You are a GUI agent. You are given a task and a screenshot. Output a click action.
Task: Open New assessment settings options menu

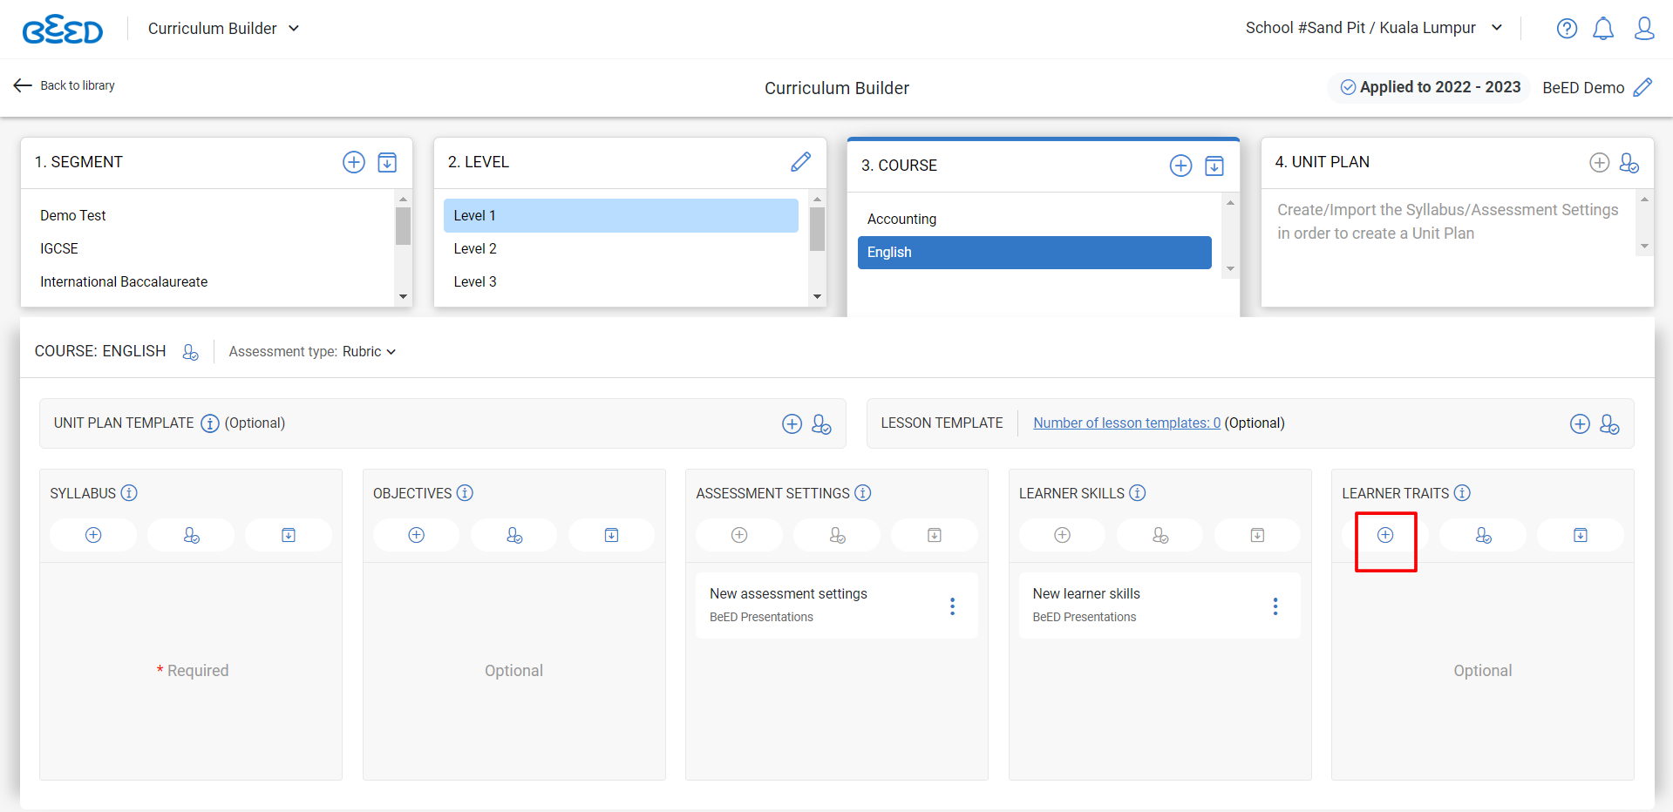coord(952,606)
